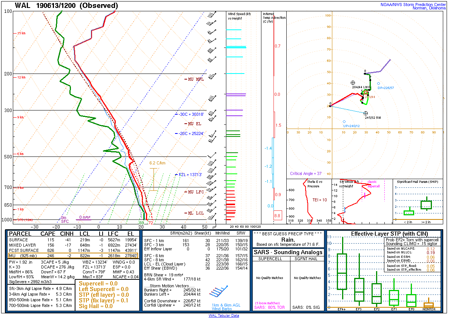Click 'WNDG = 0.0' value

[124, 262]
